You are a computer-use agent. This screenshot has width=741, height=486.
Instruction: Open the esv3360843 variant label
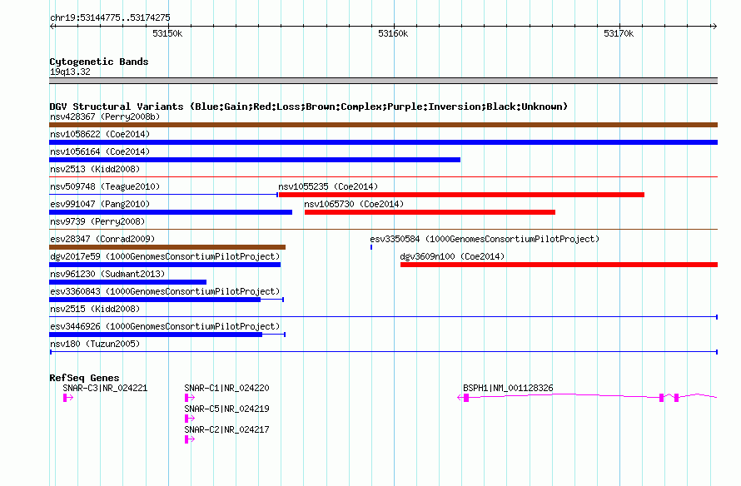tap(165, 291)
